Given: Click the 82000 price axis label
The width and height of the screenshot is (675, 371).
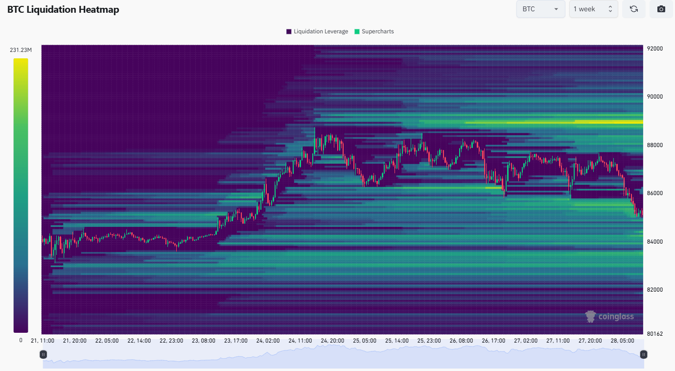Looking at the screenshot, I should tap(654, 290).
